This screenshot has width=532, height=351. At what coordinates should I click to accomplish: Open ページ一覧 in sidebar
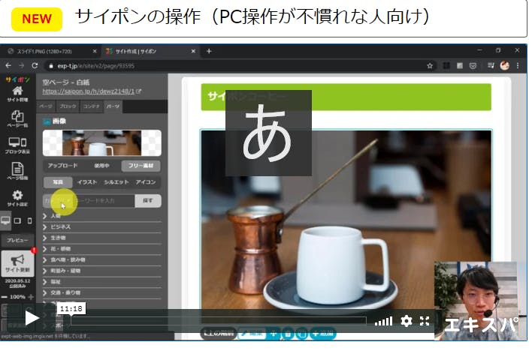(x=17, y=119)
